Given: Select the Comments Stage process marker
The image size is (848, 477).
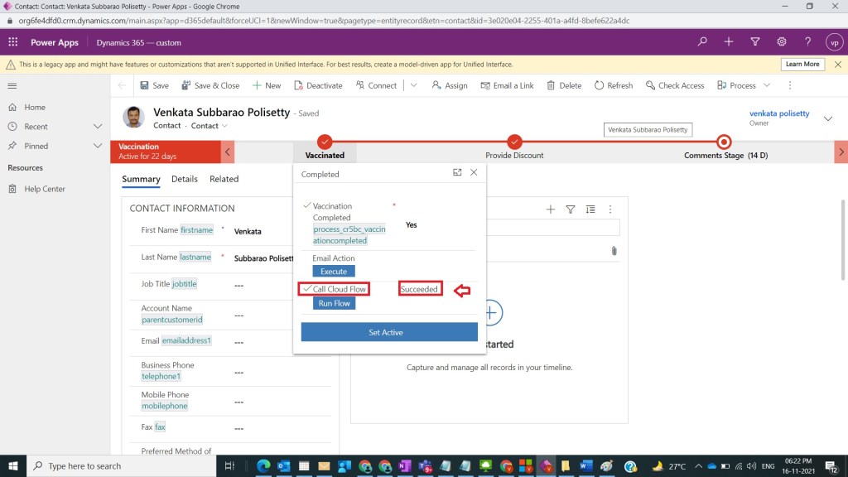Looking at the screenshot, I should (725, 142).
